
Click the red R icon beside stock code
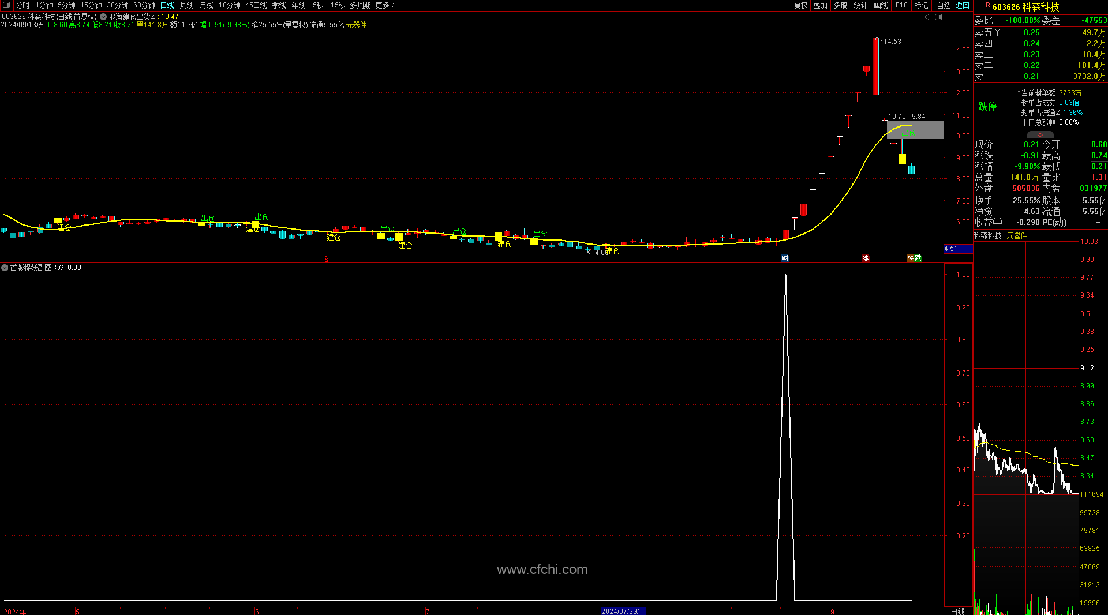(x=987, y=6)
